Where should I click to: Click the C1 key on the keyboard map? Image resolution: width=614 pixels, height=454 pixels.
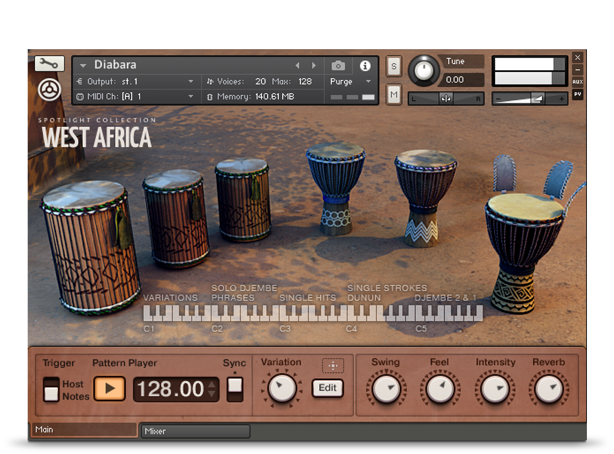click(147, 314)
